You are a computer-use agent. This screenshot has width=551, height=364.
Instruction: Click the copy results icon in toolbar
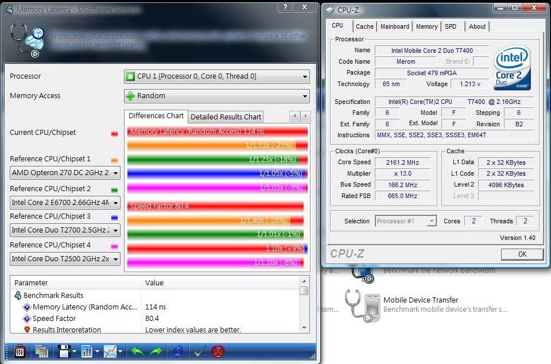click(x=41, y=351)
